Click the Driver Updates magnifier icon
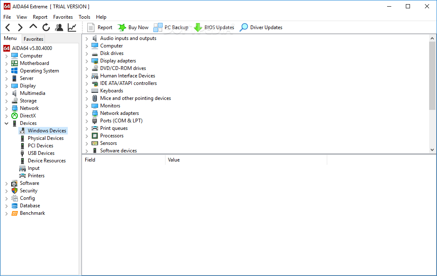437x276 pixels. coord(244,27)
